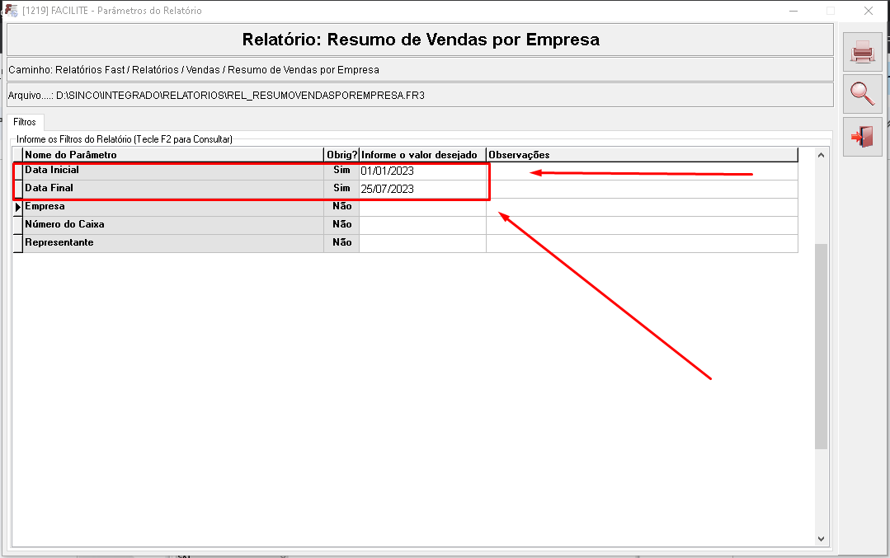Edit the Data Inicial value 01/01/2023
The width and height of the screenshot is (890, 558).
coord(422,171)
